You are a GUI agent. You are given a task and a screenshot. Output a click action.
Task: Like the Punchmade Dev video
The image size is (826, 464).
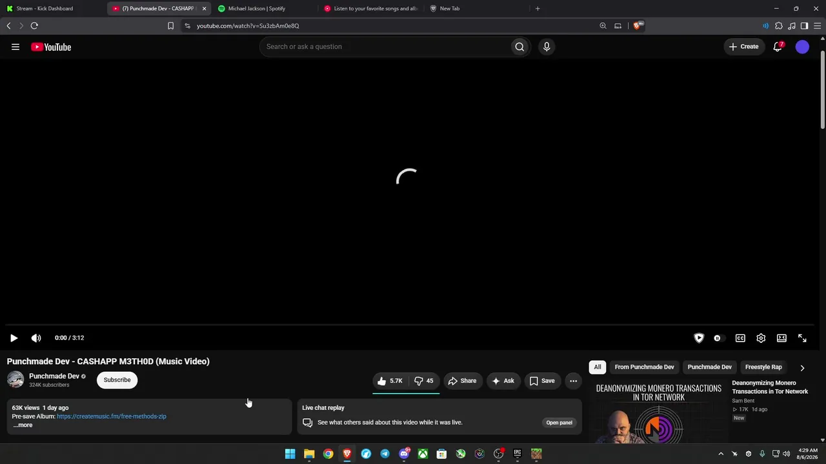pyautogui.click(x=390, y=381)
